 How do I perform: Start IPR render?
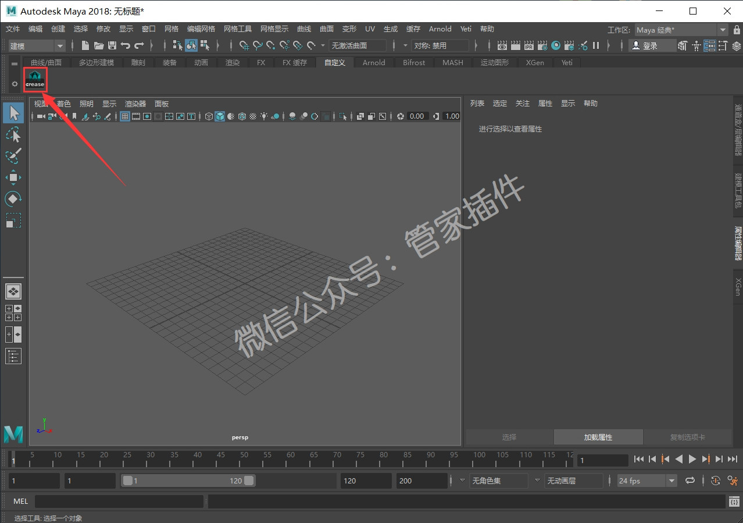click(529, 45)
